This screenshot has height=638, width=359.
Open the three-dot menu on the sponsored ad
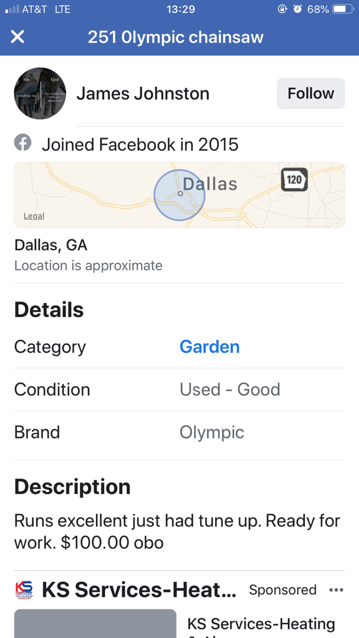tap(336, 590)
